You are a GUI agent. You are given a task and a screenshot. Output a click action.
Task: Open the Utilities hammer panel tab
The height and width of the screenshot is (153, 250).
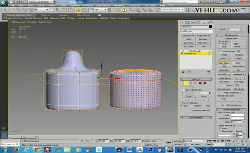210,22
